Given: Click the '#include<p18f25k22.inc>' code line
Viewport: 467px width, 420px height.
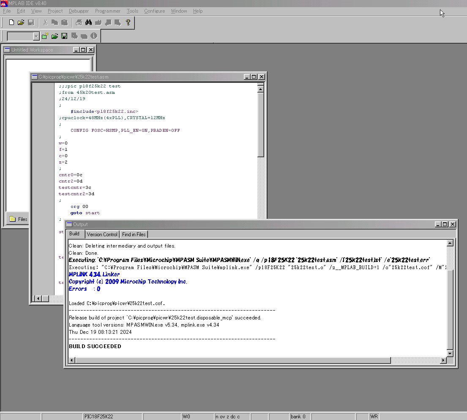Looking at the screenshot, I should click(x=104, y=112).
